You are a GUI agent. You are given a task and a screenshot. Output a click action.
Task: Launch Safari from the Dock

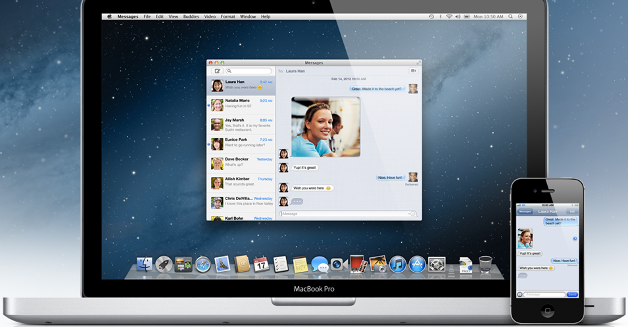(203, 264)
